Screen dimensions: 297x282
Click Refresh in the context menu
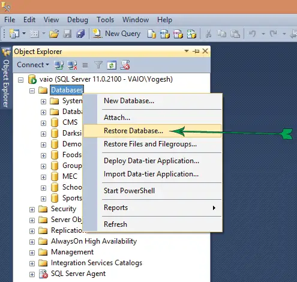coord(152,224)
